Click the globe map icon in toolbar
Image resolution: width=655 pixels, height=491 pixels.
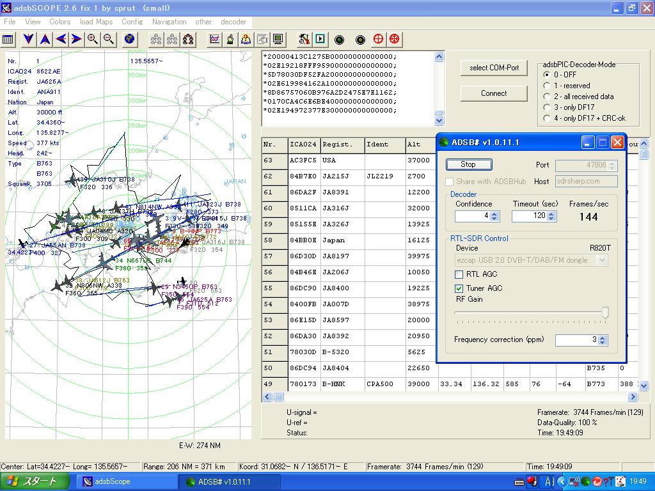(x=130, y=39)
